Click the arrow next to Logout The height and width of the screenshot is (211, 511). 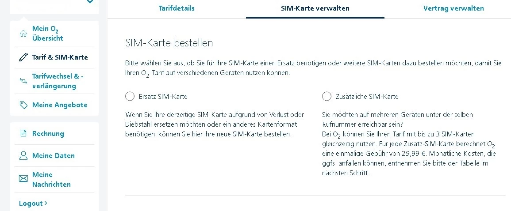coord(46,203)
